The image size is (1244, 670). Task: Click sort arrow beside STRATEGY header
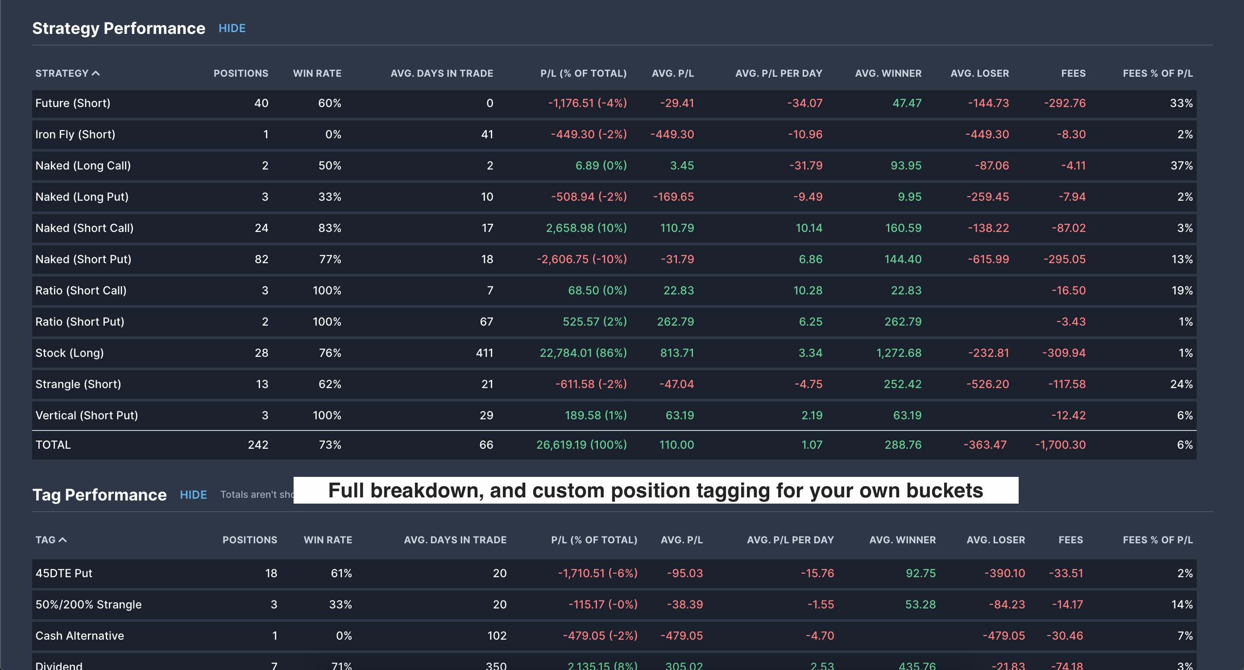pos(95,73)
